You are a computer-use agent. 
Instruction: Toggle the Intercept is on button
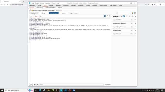click(54, 13)
